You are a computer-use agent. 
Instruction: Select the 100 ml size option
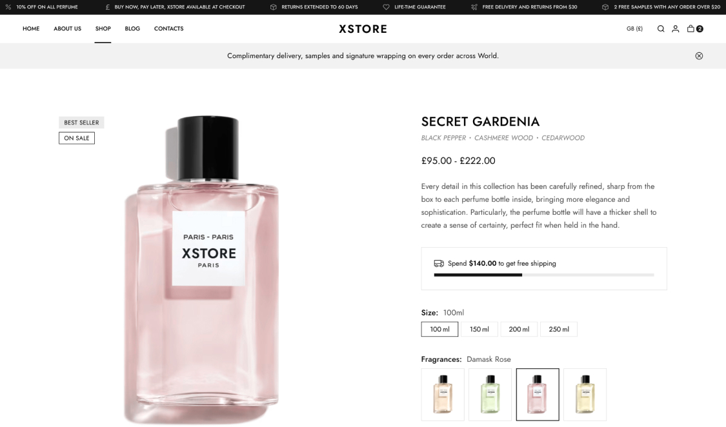(439, 330)
